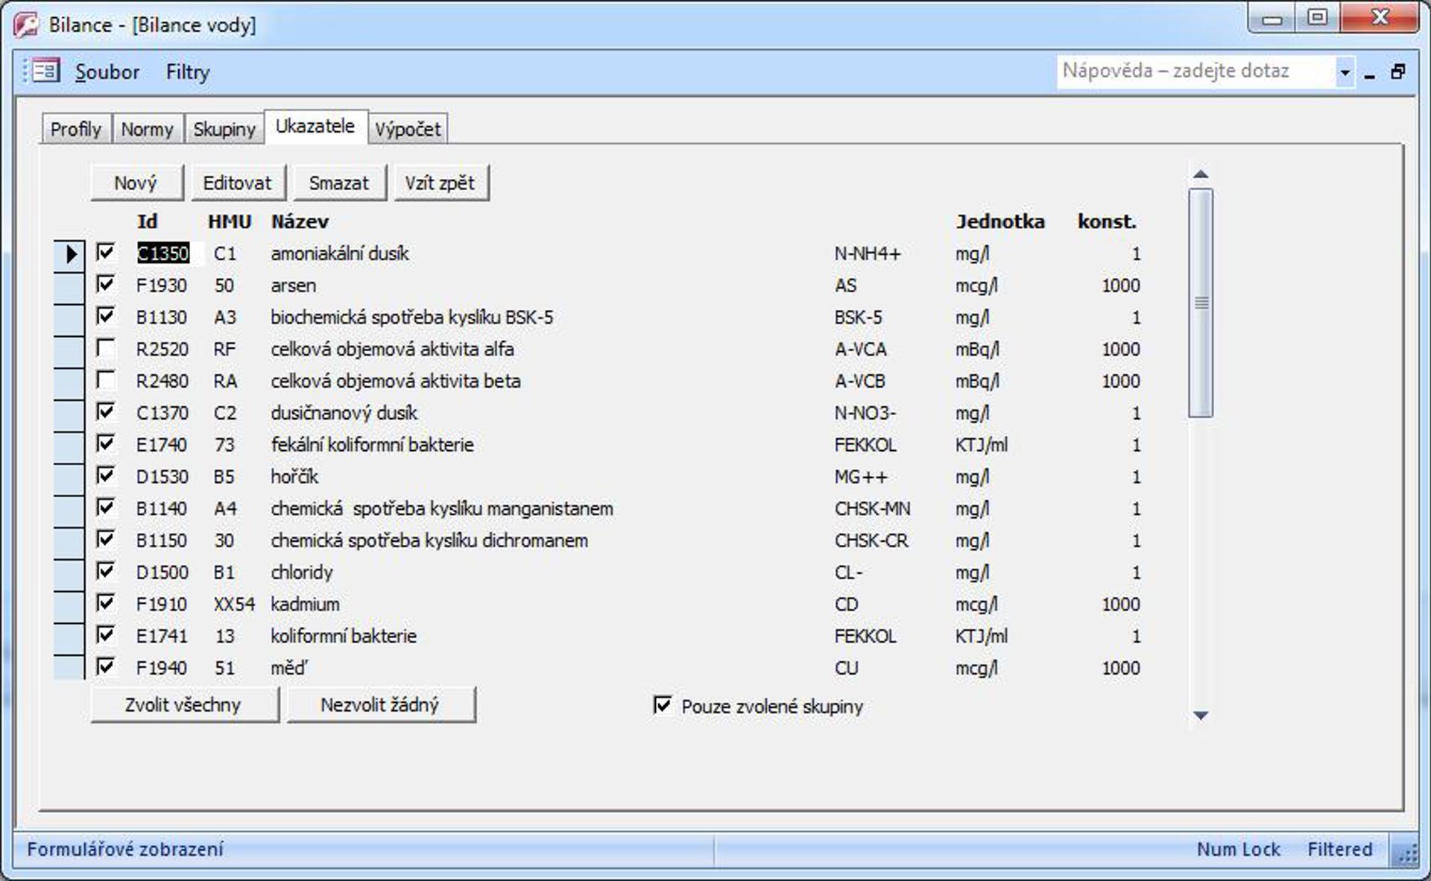
Task: Open the Filtry menu
Action: point(188,72)
